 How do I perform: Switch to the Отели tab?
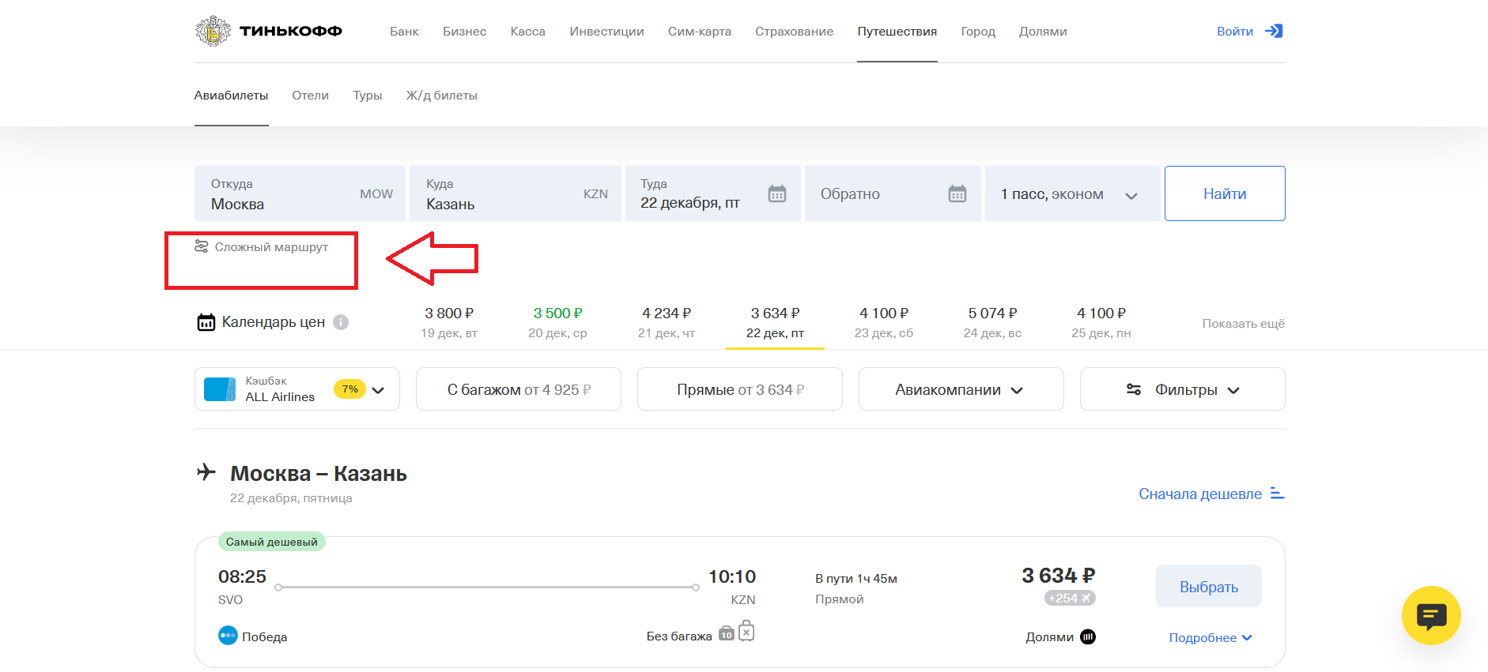[310, 96]
